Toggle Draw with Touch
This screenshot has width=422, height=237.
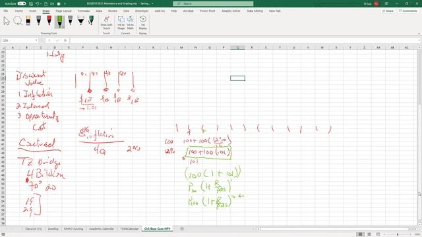(107, 22)
